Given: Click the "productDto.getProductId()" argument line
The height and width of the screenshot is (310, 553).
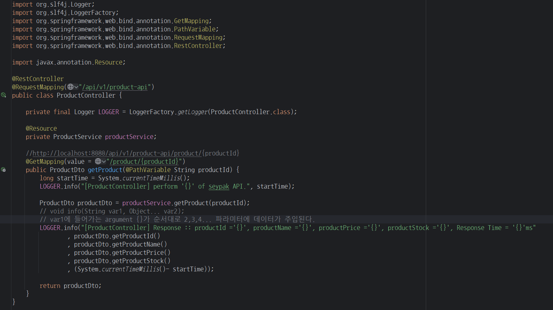Looking at the screenshot, I should point(117,236).
